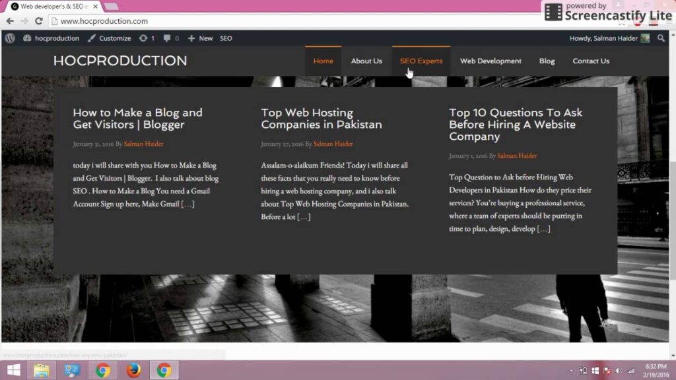Switch to active Chrome taskbar window

[164, 370]
